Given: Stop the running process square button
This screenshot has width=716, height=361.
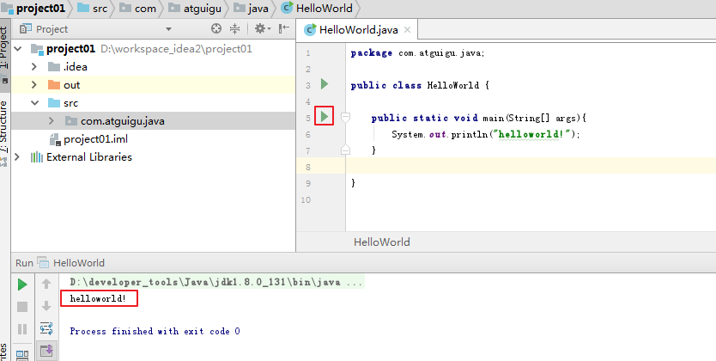Looking at the screenshot, I should 22,307.
